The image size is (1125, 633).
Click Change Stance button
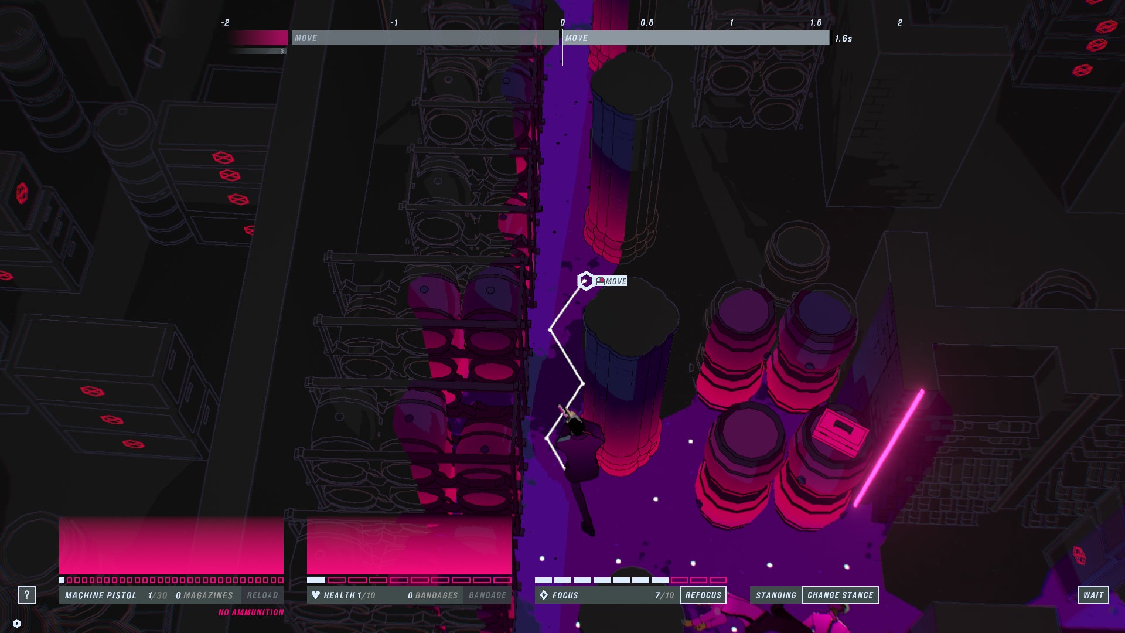pyautogui.click(x=840, y=595)
